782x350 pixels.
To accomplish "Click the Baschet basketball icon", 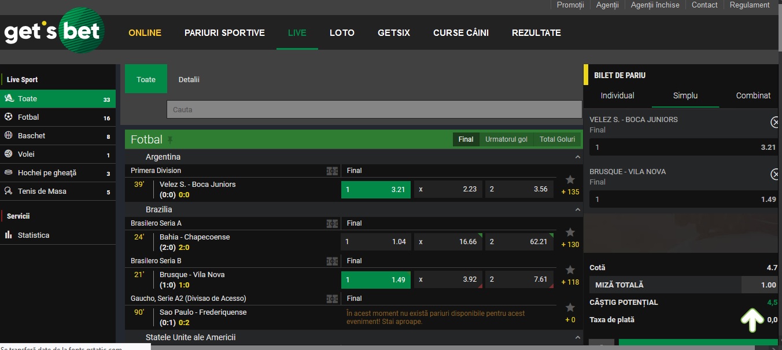I will [9, 135].
